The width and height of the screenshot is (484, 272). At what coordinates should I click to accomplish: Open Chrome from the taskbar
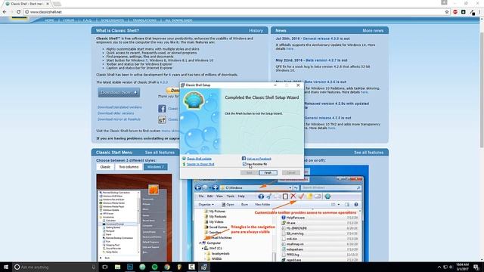pos(167,267)
